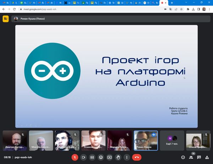Screen dimensions: 213x164
Task: Unmute the microphone in the call bar
Action: pos(75,157)
